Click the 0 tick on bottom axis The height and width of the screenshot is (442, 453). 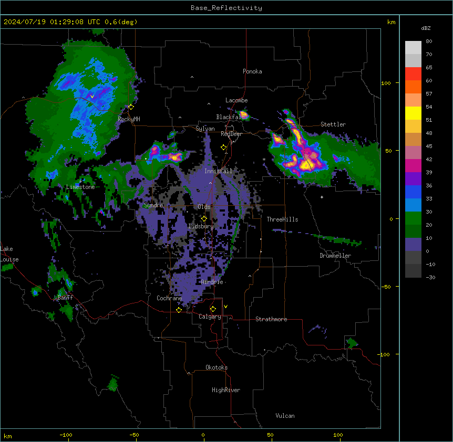[x=203, y=435]
